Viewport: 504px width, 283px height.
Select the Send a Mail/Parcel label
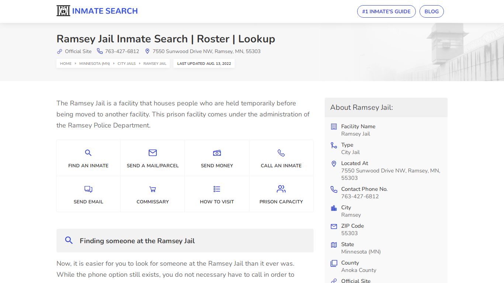point(153,165)
